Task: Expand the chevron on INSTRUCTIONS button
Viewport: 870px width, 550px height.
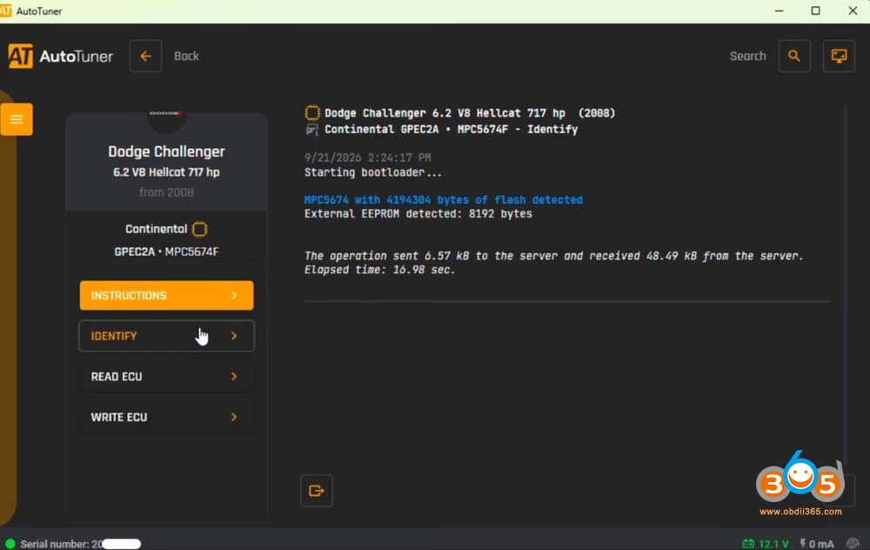Action: (x=234, y=295)
